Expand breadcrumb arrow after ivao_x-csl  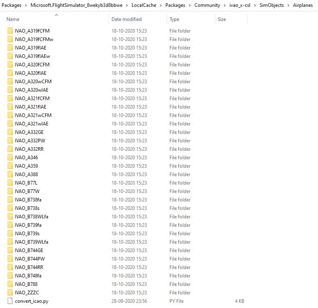tap(255, 5)
